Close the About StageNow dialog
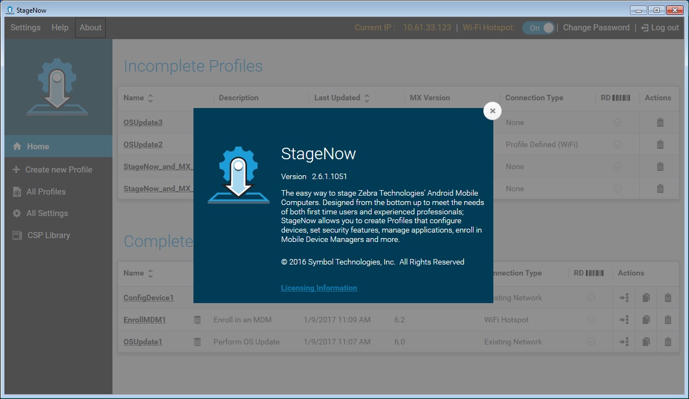 click(492, 111)
